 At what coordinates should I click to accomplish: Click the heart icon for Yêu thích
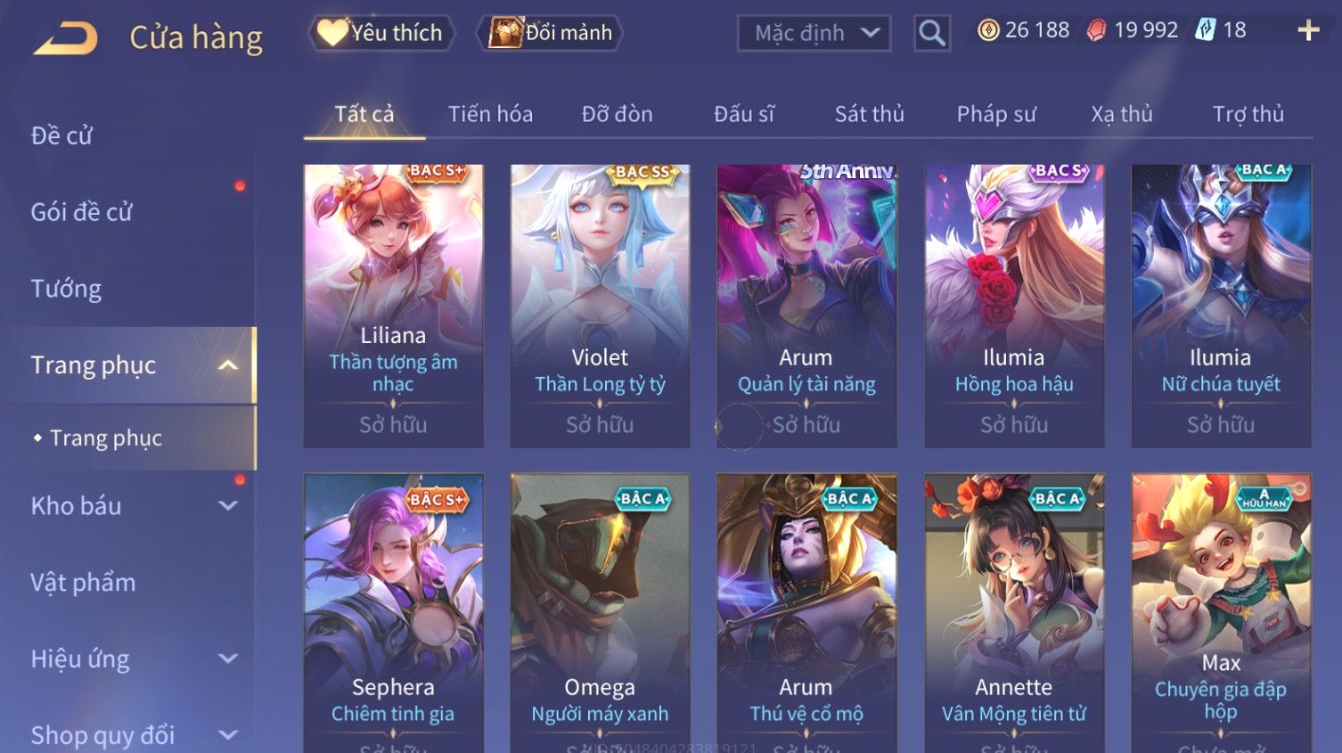[x=332, y=33]
